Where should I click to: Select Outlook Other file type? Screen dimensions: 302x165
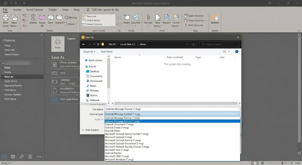(172, 131)
